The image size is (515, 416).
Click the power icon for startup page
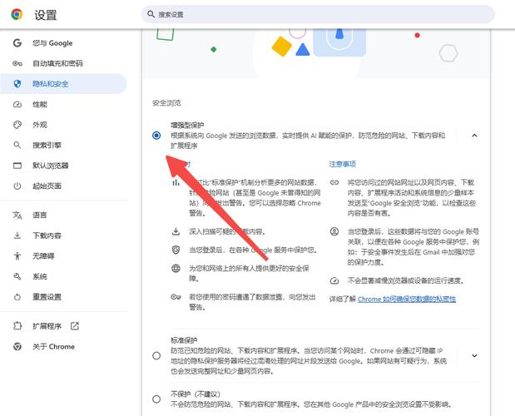point(17,186)
